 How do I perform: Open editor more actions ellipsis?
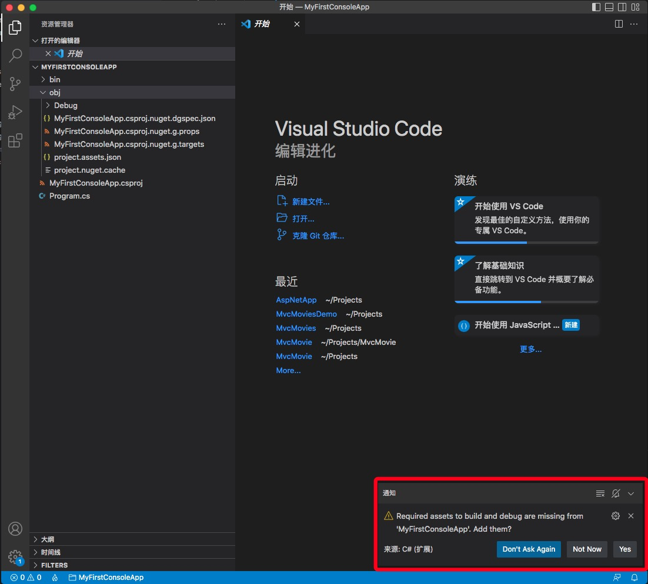tap(633, 24)
